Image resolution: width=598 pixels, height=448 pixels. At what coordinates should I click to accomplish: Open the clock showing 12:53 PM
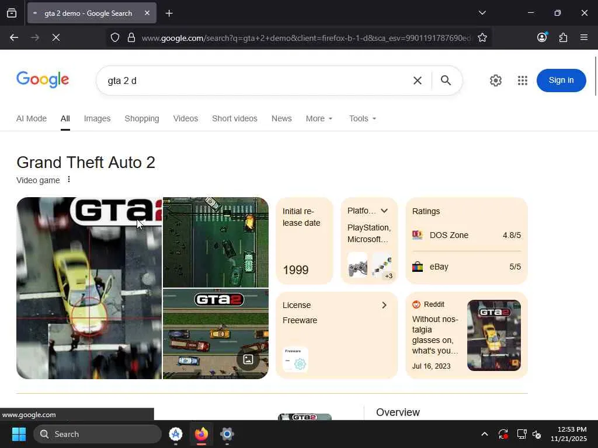tap(568, 434)
